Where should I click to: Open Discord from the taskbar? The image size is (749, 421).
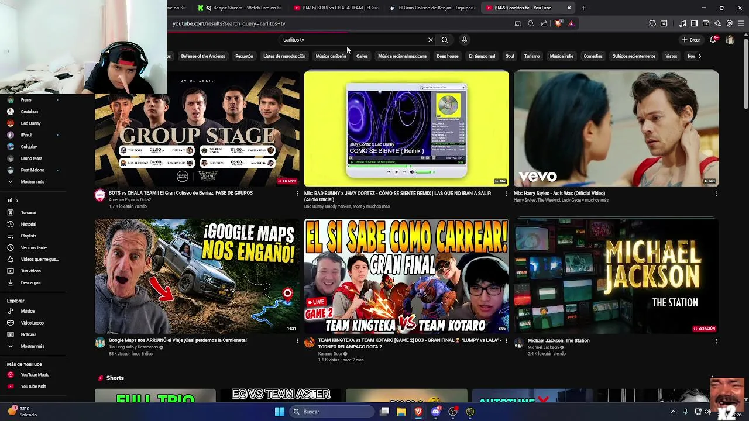coord(435,412)
